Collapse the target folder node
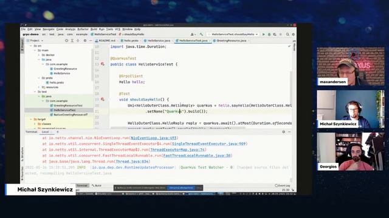The image size is (389, 218). point(31,119)
